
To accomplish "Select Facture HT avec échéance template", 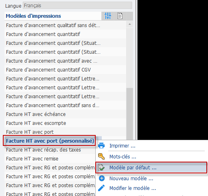I will coord(65,114).
